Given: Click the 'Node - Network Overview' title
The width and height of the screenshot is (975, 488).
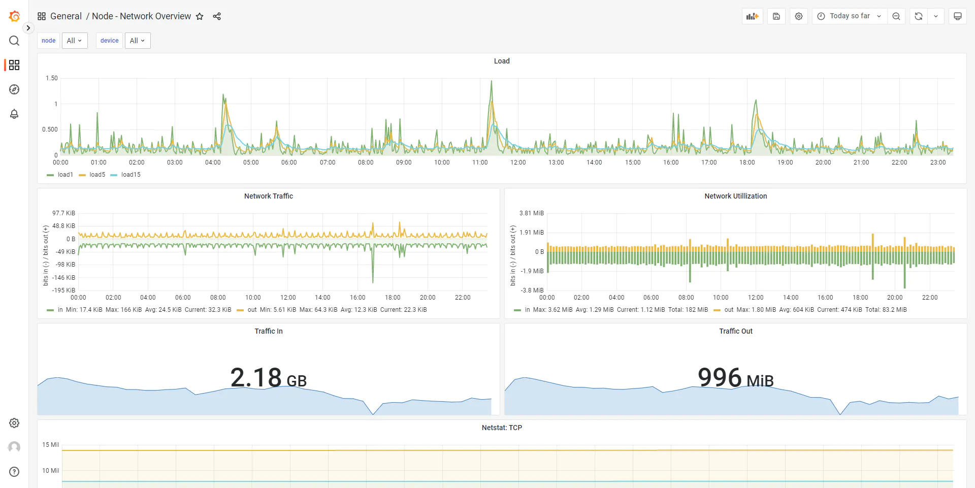Looking at the screenshot, I should coord(141,16).
